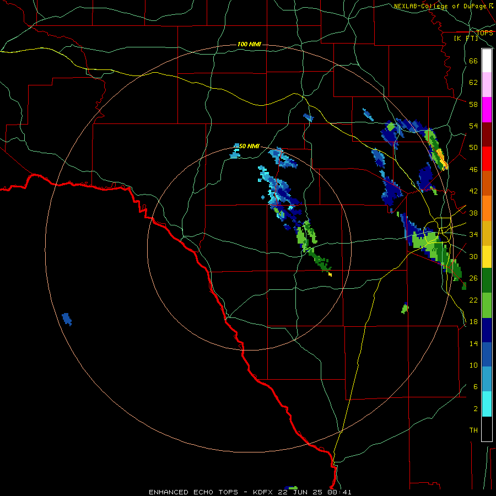Click the '100 NMI' range ring label

249,44
